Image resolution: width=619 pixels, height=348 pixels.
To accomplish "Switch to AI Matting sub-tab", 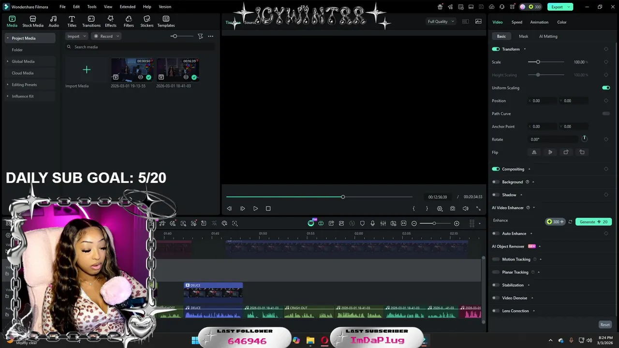I will [548, 36].
